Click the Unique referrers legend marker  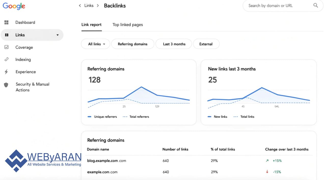[x=89, y=117]
